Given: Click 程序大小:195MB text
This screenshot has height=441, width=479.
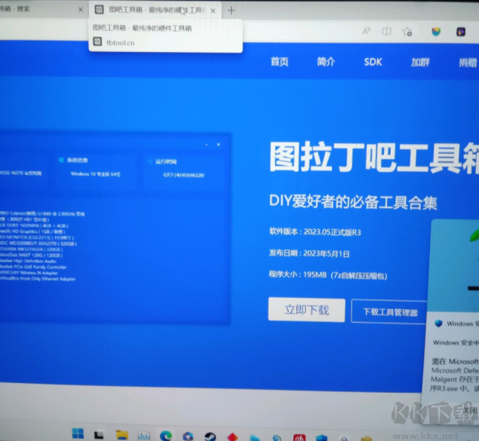Looking at the screenshot, I should pos(298,274).
